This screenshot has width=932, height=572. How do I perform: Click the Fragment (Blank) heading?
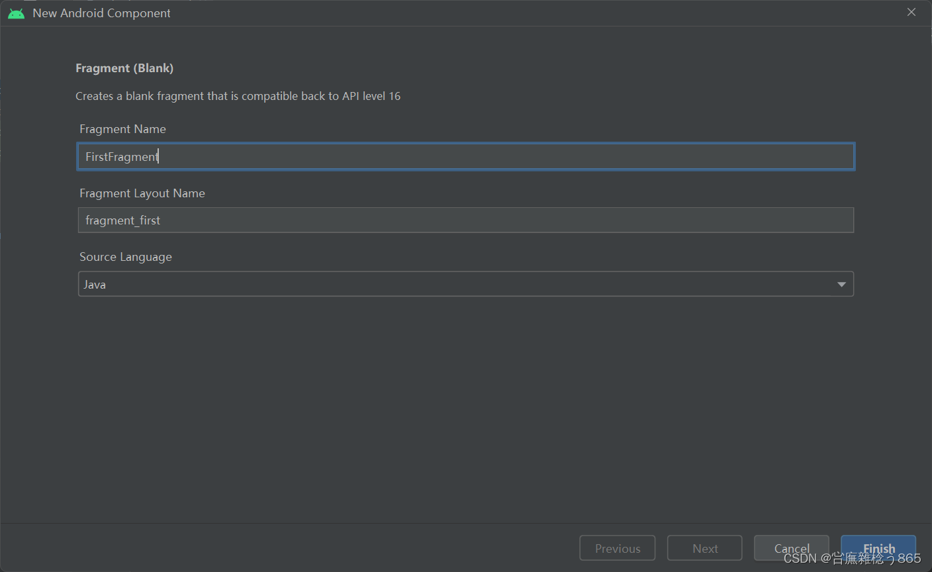pyautogui.click(x=124, y=68)
